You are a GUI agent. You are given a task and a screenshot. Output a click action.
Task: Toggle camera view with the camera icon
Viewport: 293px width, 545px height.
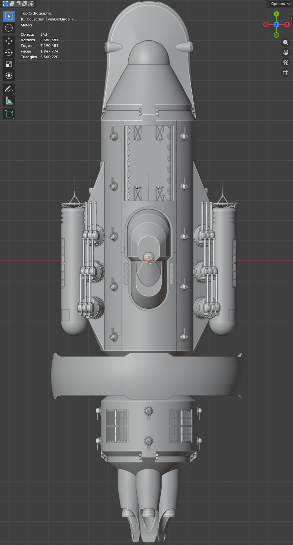pyautogui.click(x=286, y=62)
